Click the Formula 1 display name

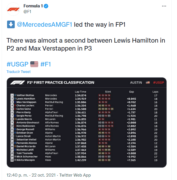click(x=33, y=6)
